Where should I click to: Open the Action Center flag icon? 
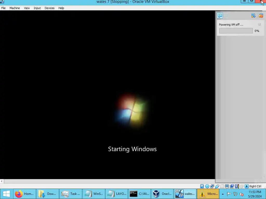229,194
